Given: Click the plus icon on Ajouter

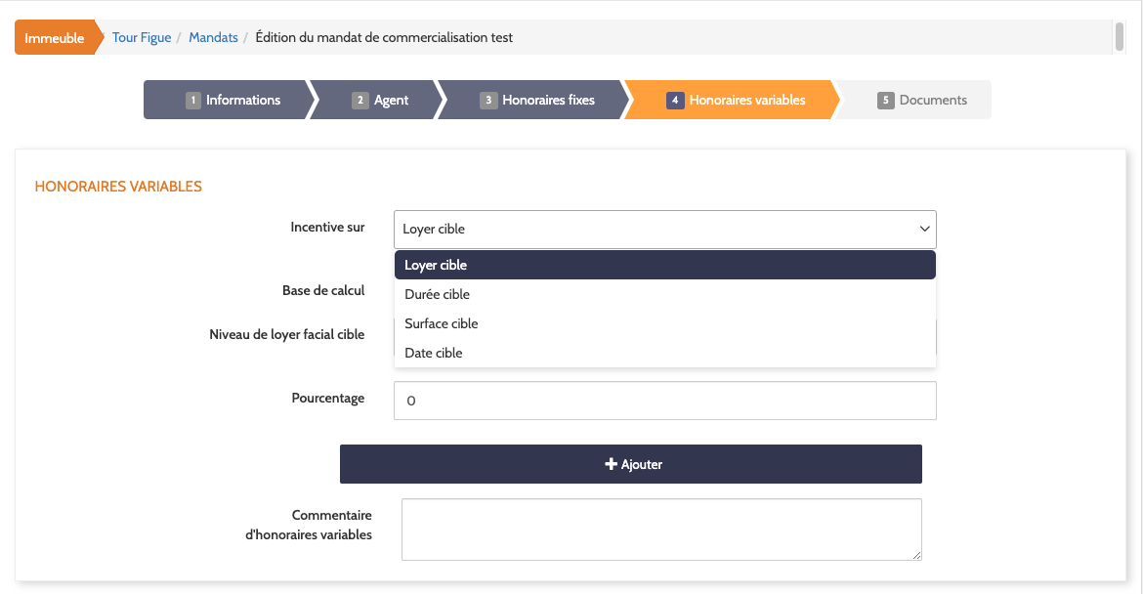Looking at the screenshot, I should coord(611,465).
